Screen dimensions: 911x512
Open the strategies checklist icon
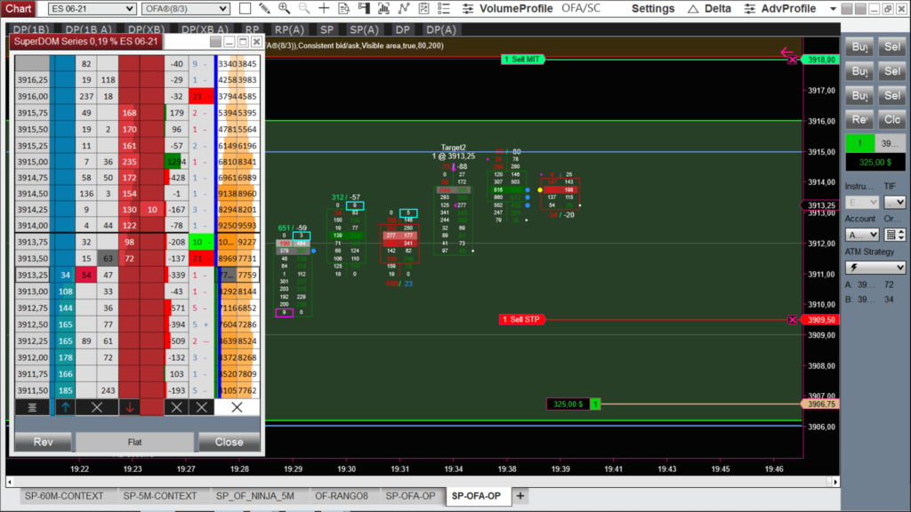coord(423,9)
